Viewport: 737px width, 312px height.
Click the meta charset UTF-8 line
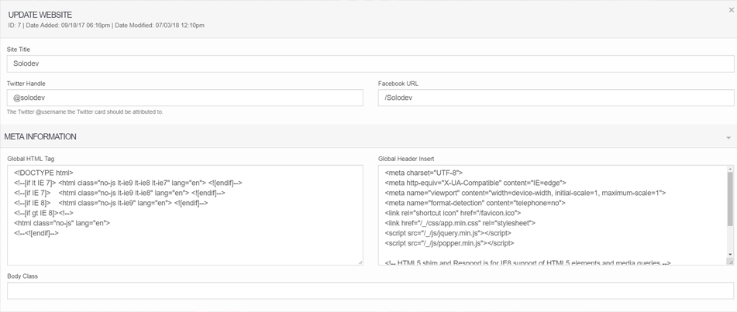[x=423, y=173]
